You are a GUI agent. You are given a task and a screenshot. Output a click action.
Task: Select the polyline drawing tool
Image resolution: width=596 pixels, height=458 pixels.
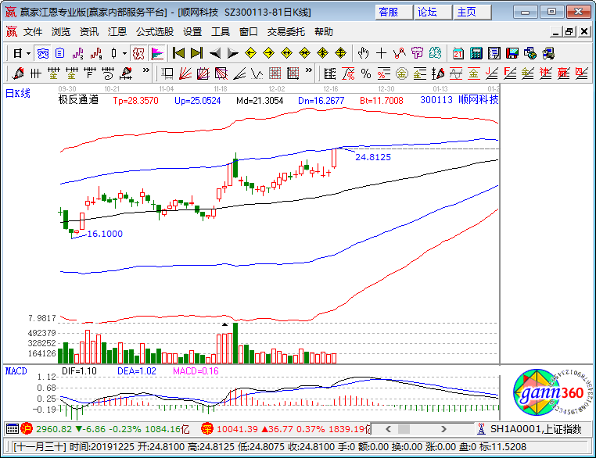coord(399,53)
